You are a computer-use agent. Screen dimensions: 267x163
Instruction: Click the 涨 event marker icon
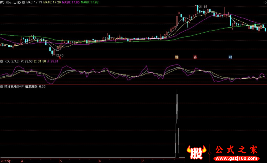[x=195, y=57]
